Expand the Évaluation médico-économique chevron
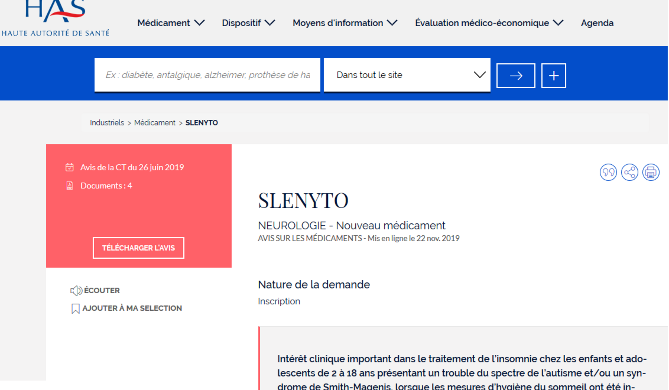The width and height of the screenshot is (669, 390). 558,23
